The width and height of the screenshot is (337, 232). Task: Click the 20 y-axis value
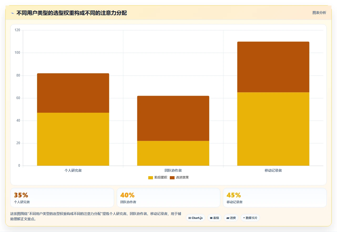[x=18, y=143]
